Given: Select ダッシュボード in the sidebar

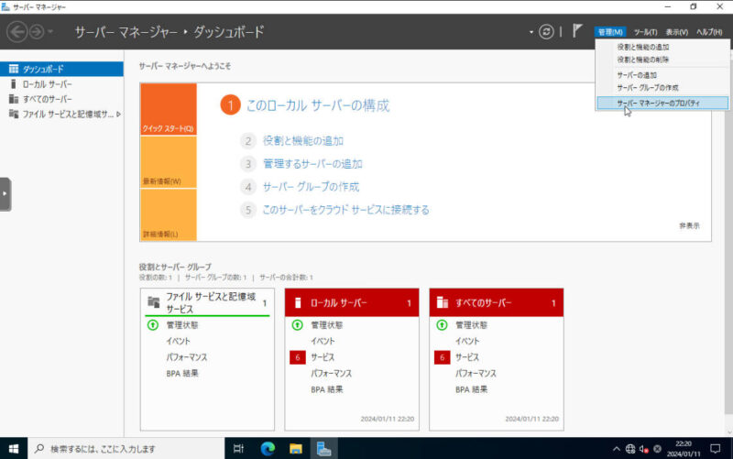Looking at the screenshot, I should point(61,70).
